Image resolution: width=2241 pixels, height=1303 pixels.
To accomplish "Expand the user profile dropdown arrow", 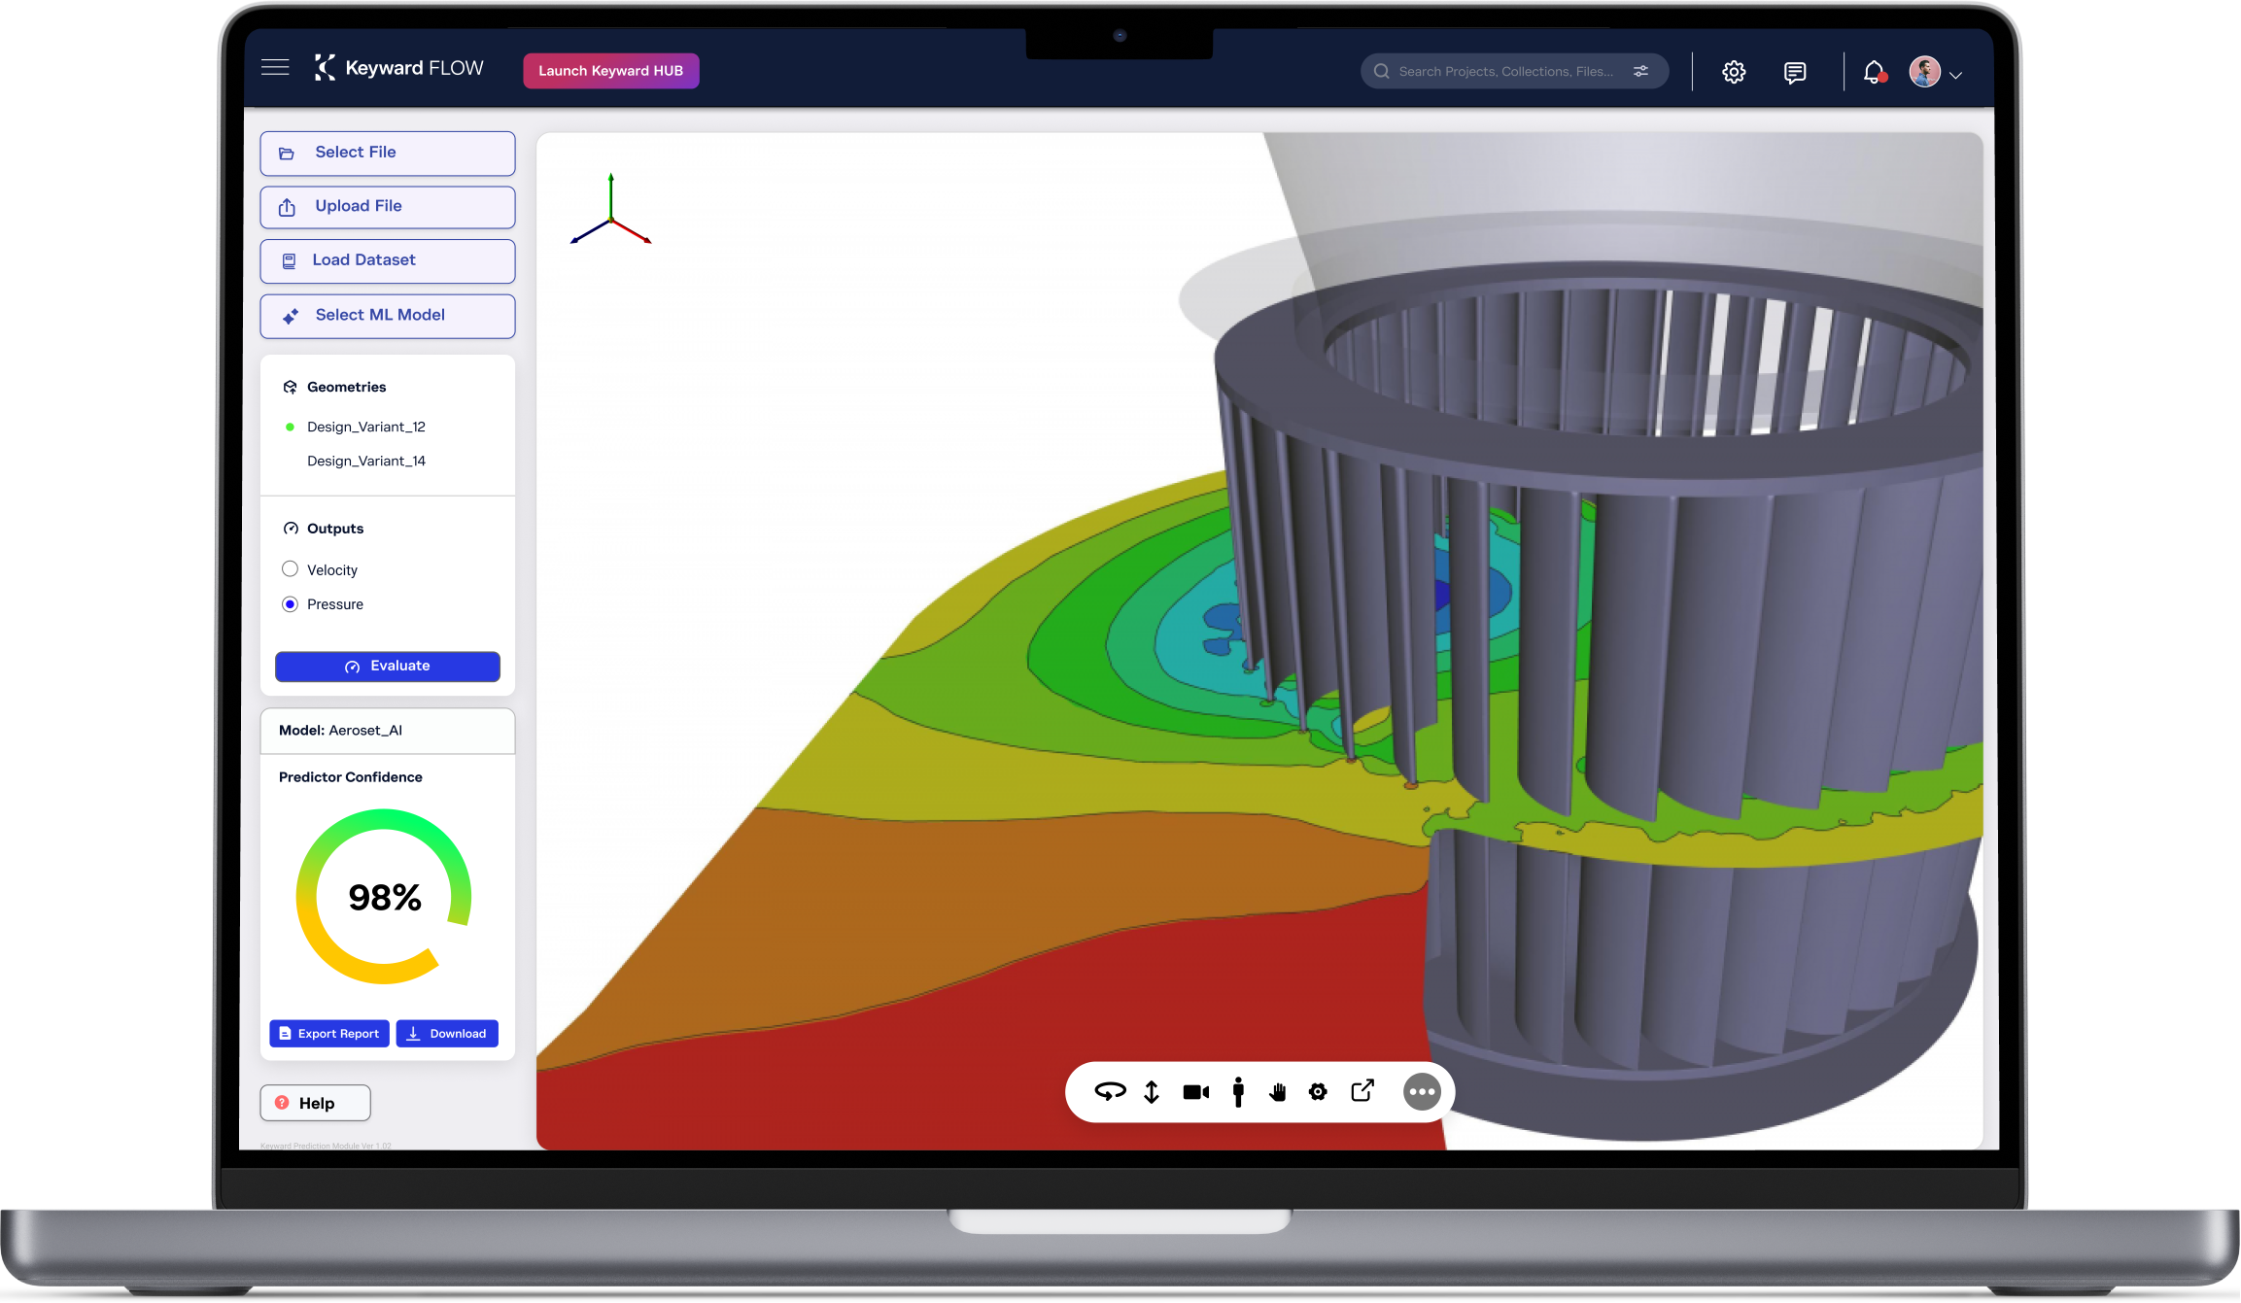I will coord(1956,75).
